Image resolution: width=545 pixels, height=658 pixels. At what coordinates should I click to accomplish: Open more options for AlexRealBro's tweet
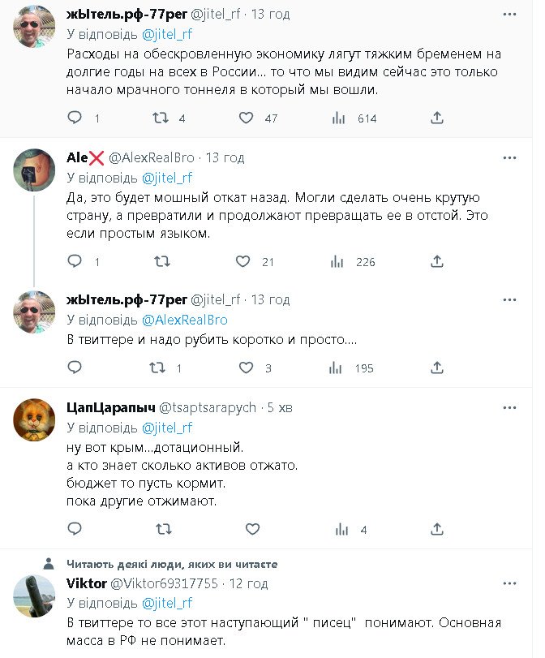click(509, 157)
